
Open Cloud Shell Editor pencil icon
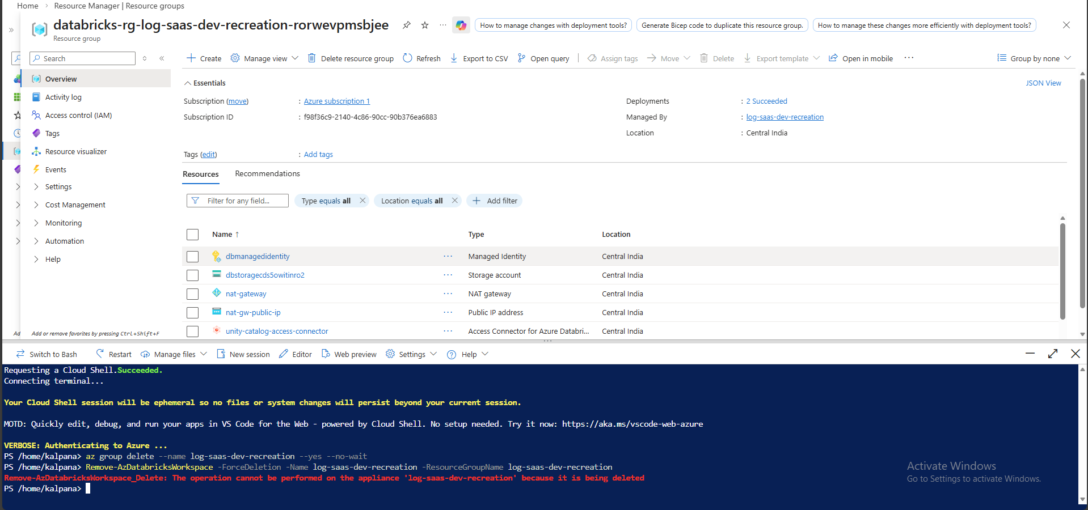[x=284, y=354]
